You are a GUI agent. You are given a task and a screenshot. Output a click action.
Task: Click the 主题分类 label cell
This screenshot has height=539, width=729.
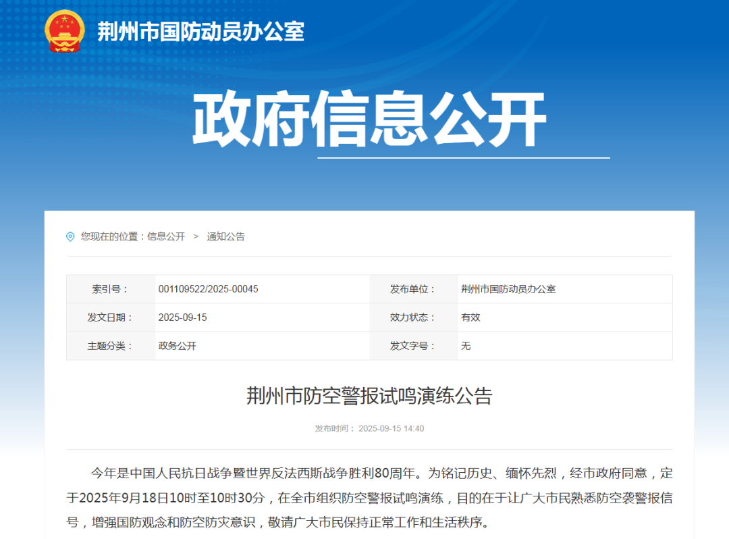pos(110,346)
